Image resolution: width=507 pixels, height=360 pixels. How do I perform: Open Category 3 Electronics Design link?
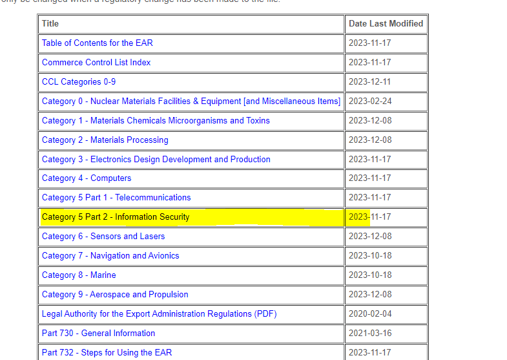(x=156, y=160)
